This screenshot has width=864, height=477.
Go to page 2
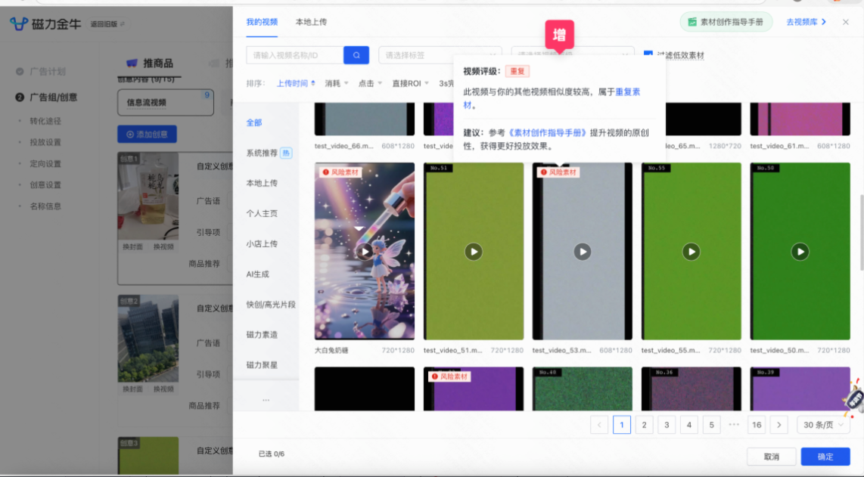pyautogui.click(x=644, y=425)
